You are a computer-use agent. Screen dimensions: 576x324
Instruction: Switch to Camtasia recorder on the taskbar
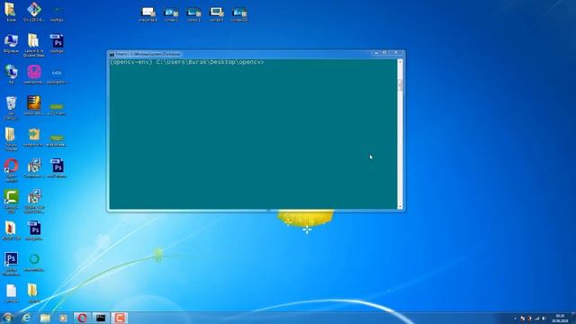point(120,318)
